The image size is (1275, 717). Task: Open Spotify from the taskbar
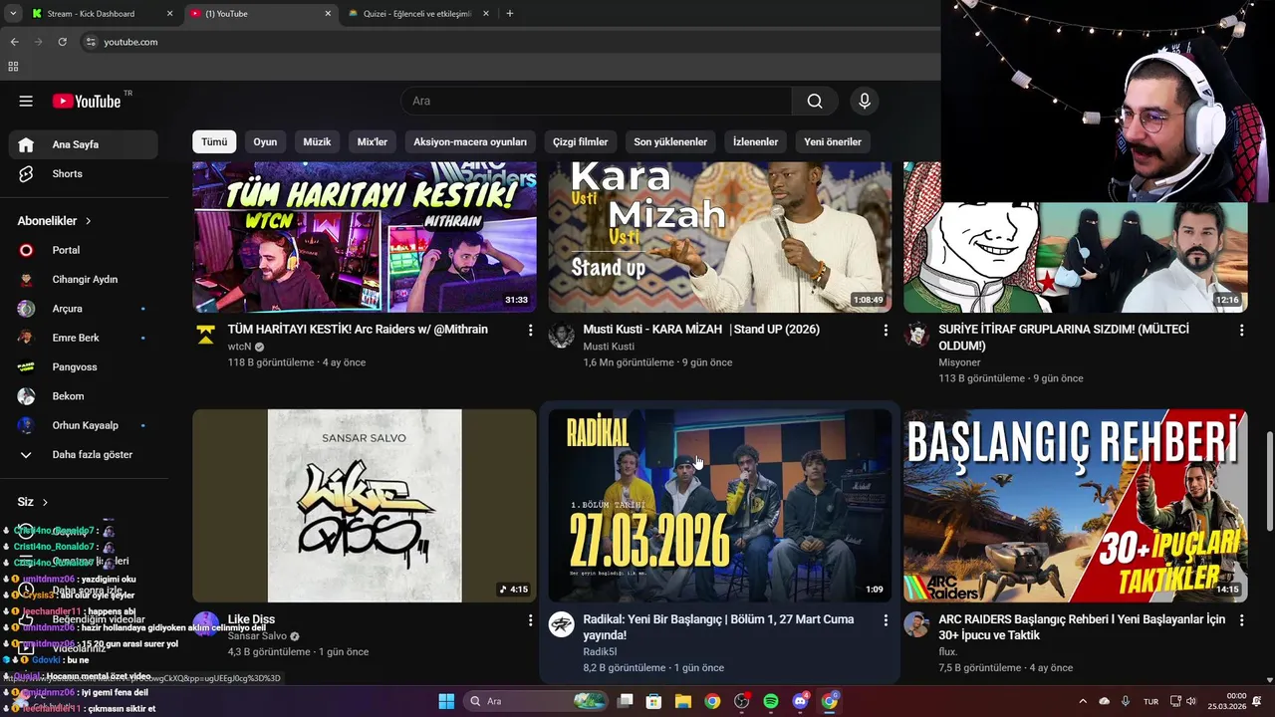[x=770, y=701]
